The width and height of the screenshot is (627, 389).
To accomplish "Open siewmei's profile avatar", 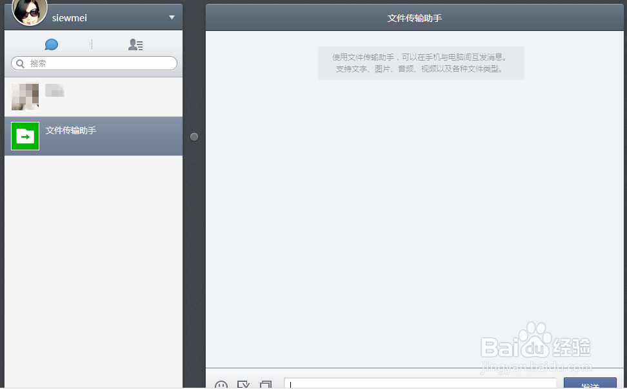I will click(x=30, y=12).
